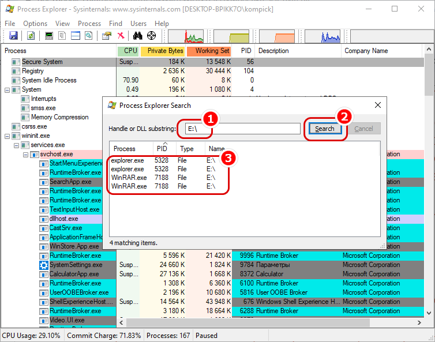Click the Video.UI.exe process icon

[43, 321]
